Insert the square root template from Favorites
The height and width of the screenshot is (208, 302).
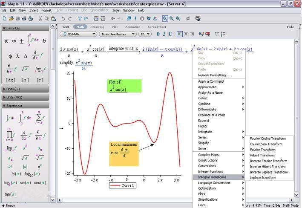(25, 69)
